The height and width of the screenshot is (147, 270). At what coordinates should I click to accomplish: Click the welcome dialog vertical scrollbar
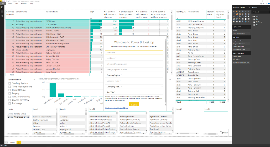pos(166,72)
